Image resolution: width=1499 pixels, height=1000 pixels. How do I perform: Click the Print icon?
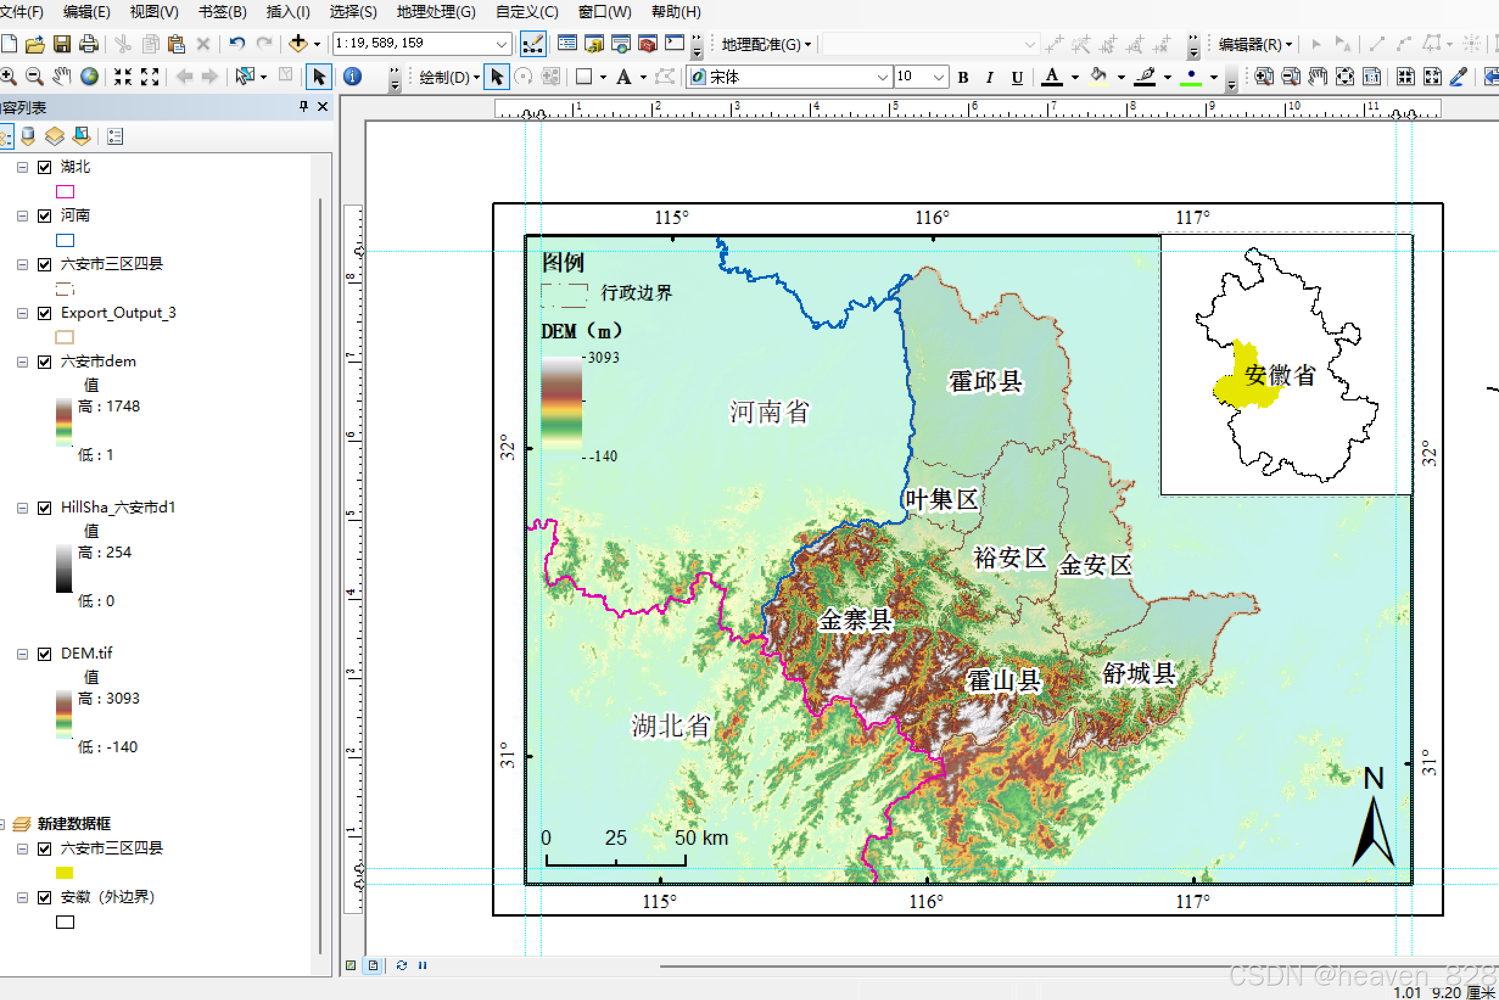pyautogui.click(x=88, y=44)
